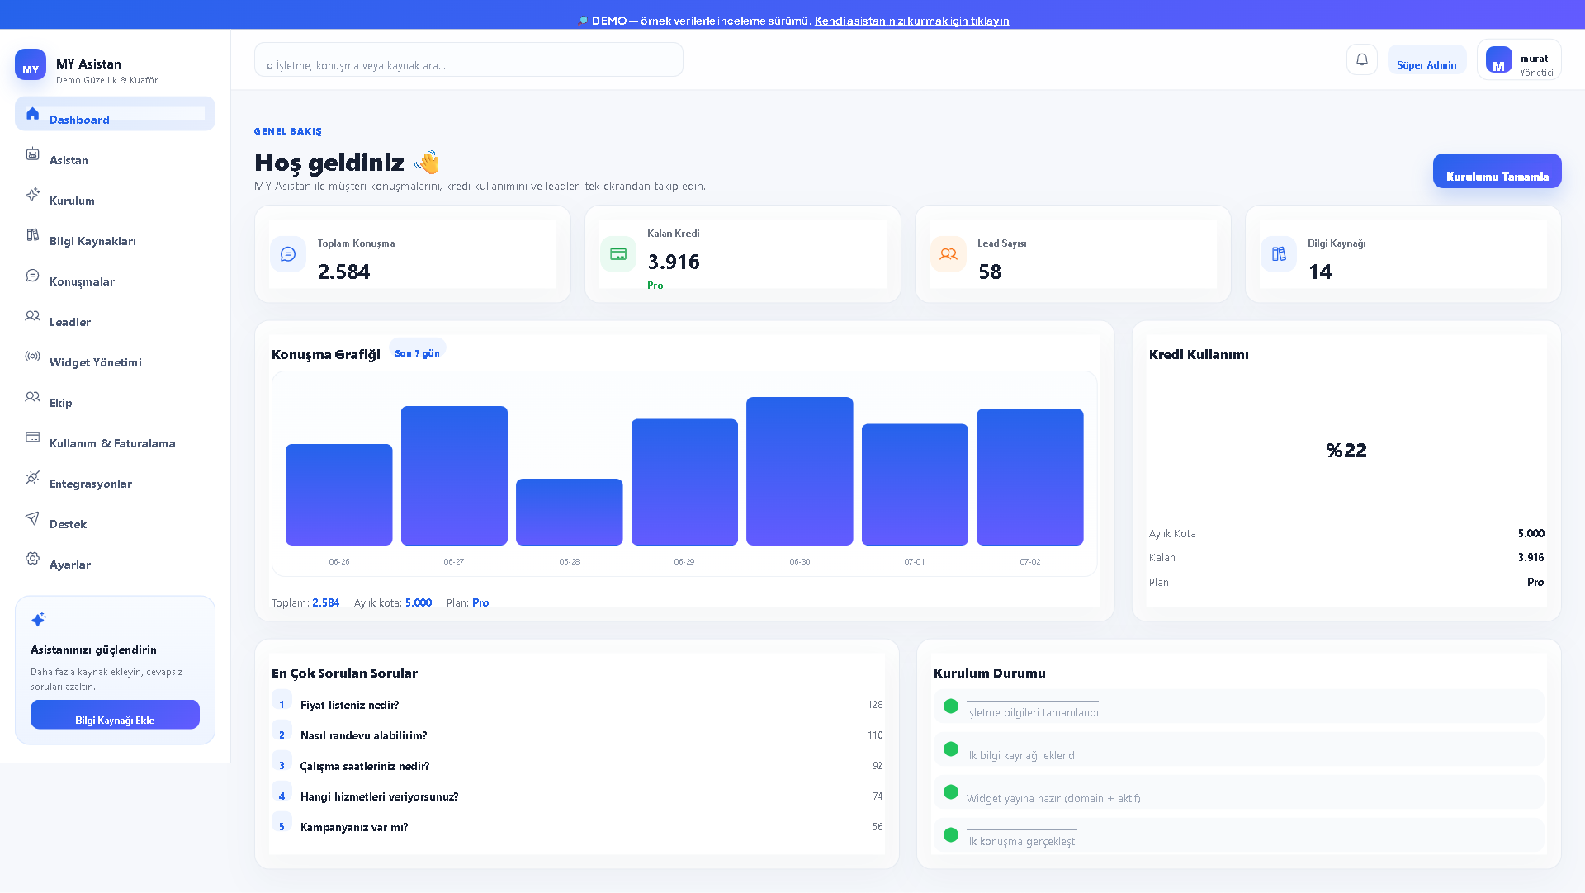Click the Kalan Kredi card icon
Image resolution: width=1585 pixels, height=893 pixels.
pyautogui.click(x=618, y=254)
